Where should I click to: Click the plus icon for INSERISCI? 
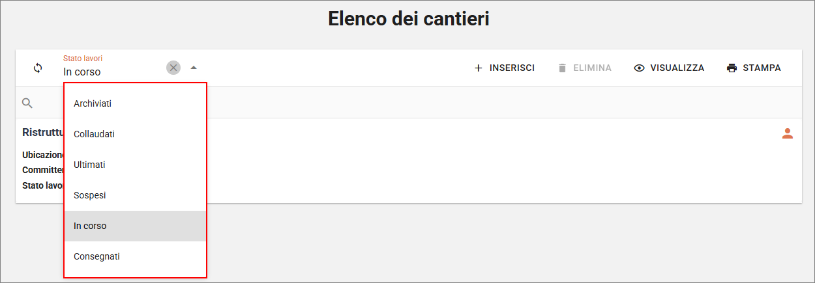(x=479, y=68)
